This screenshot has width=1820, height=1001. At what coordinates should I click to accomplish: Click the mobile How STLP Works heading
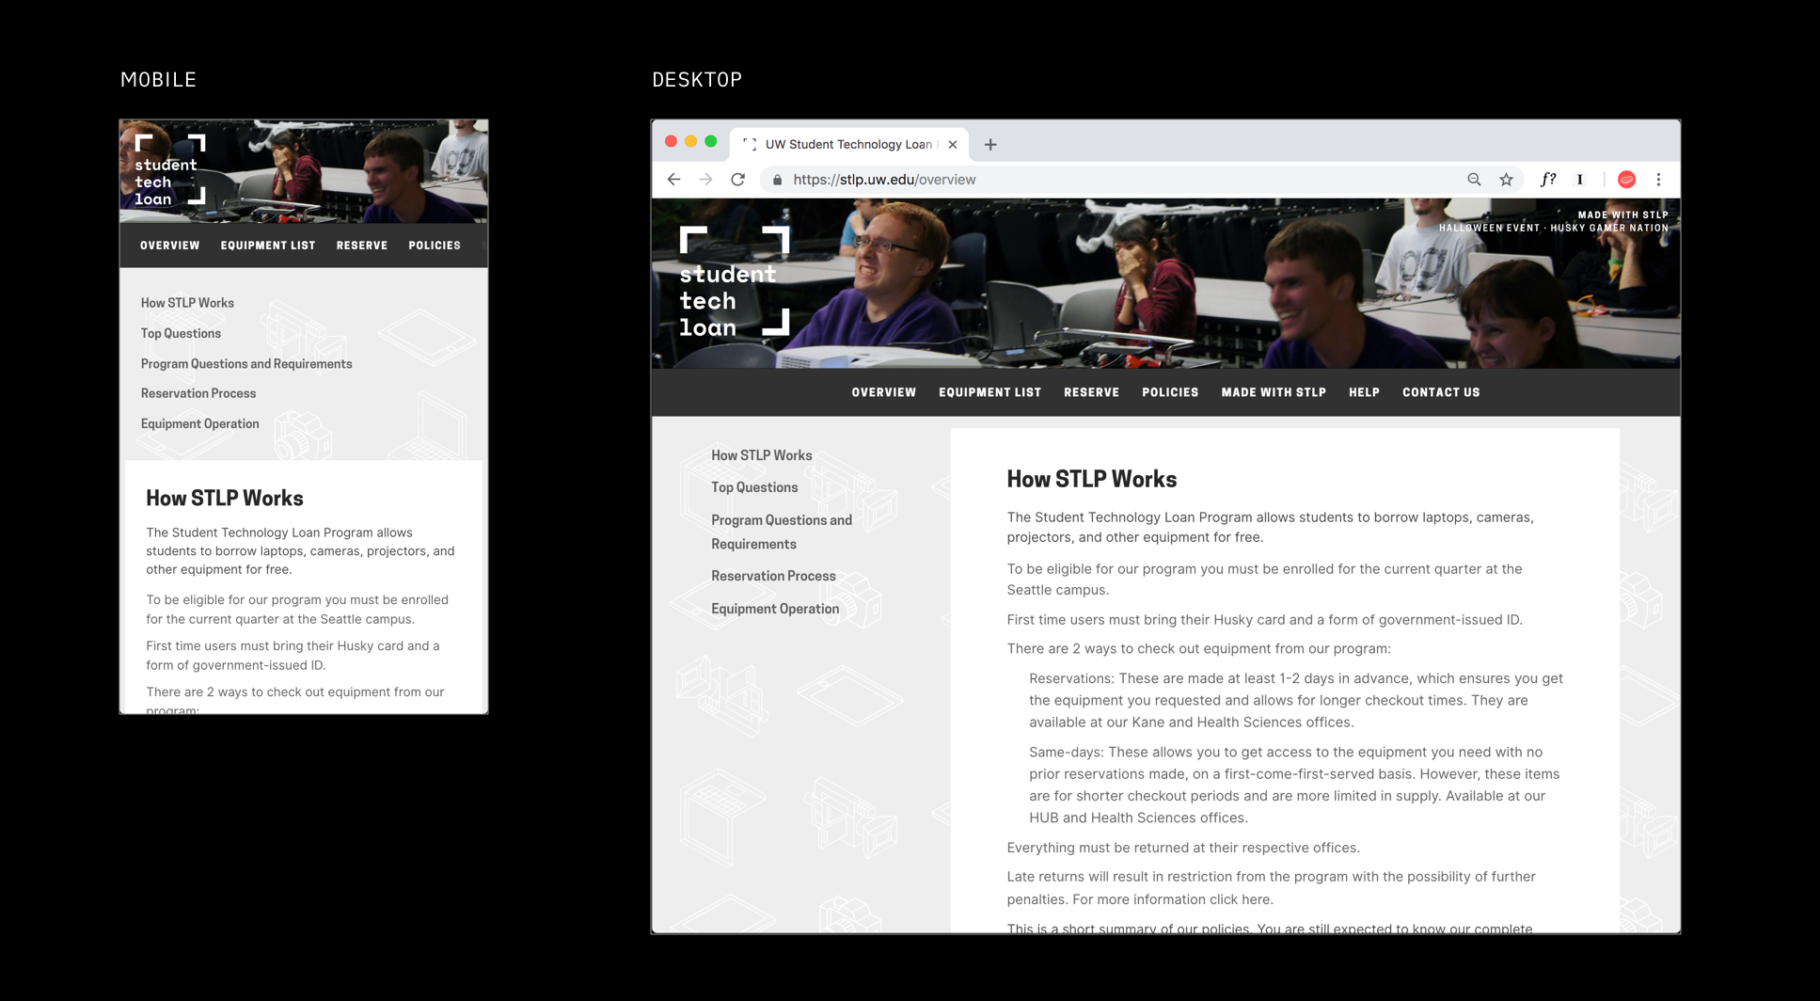click(224, 499)
